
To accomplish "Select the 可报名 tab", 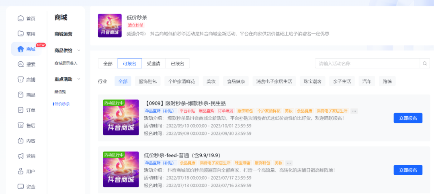I will (x=129, y=63).
